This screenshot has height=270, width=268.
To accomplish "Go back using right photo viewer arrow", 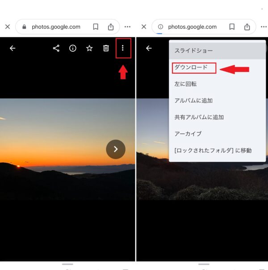I will tap(149, 48).
